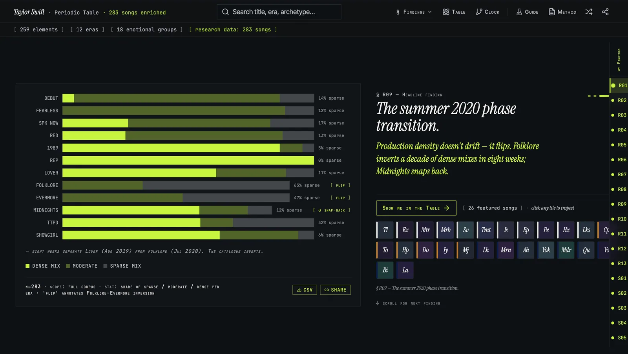Select the Iy song tile
Viewport: 628px width, 354px height.
click(445, 250)
